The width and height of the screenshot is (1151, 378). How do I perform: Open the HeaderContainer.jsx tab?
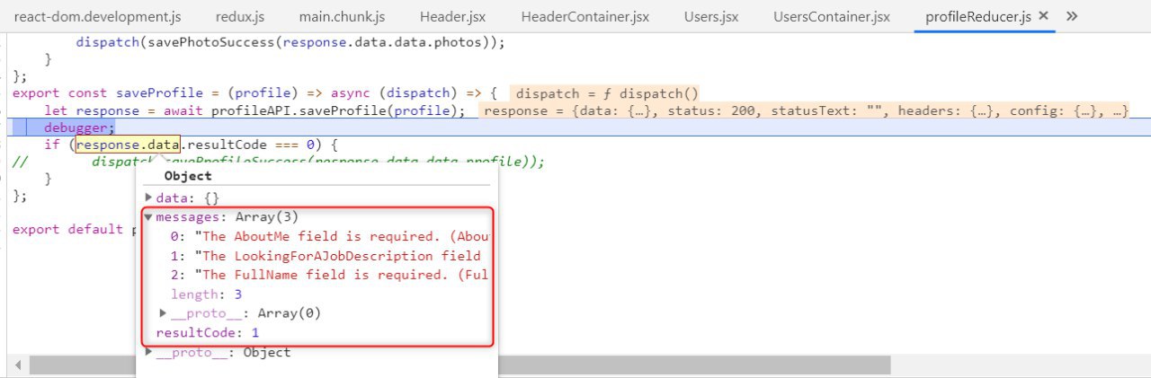pyautogui.click(x=584, y=16)
